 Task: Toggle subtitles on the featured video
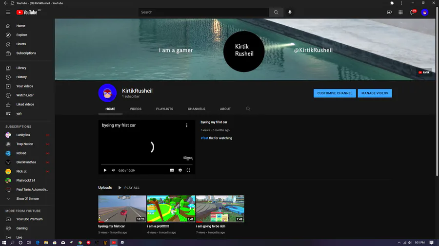click(172, 170)
